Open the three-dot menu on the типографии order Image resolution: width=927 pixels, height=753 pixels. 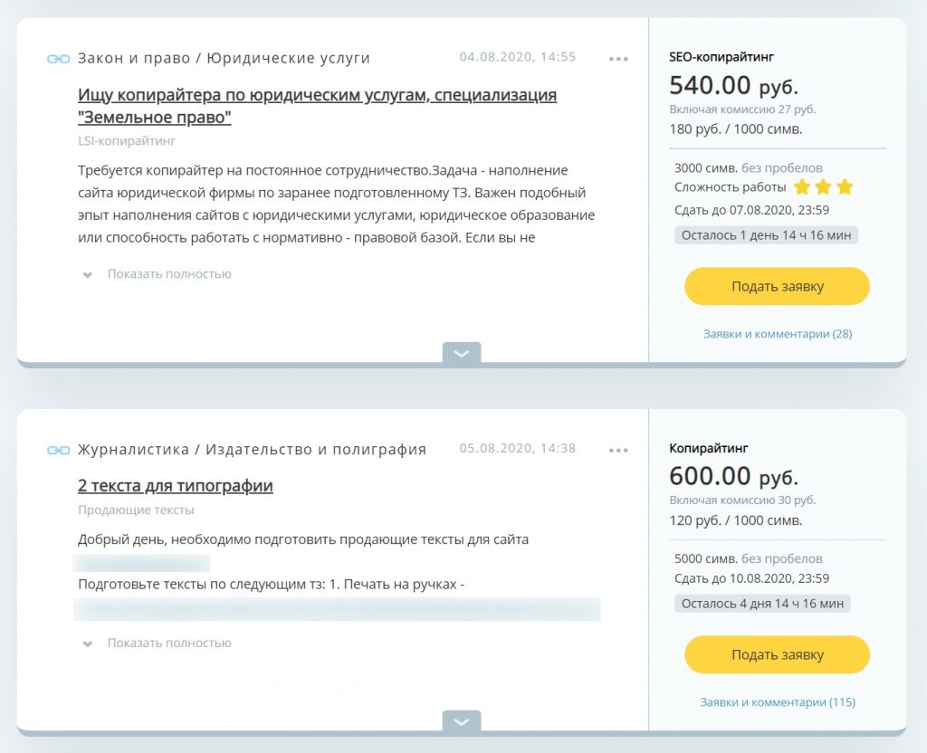[x=618, y=450]
